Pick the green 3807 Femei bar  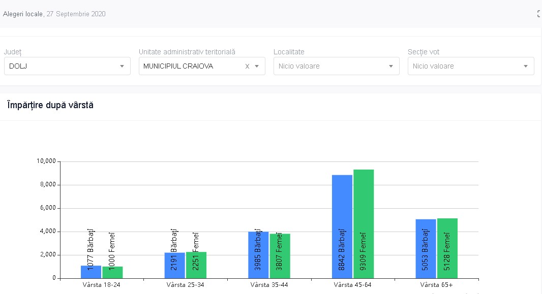(x=280, y=256)
